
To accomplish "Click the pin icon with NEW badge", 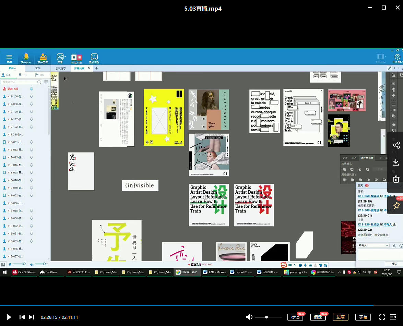I will [396, 206].
